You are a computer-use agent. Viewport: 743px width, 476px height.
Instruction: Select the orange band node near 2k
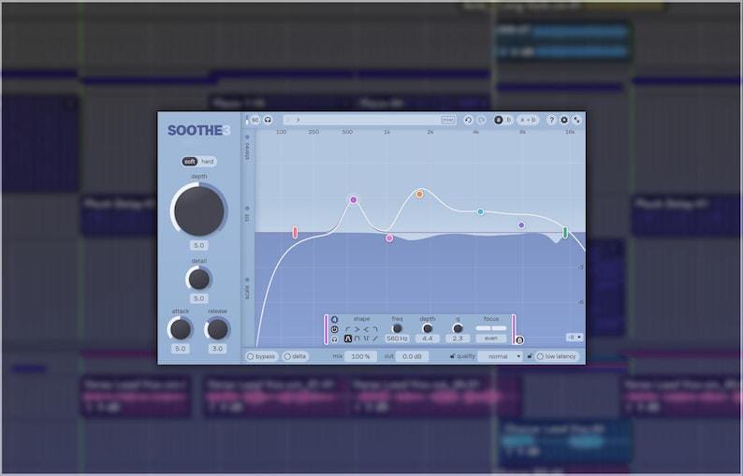[x=419, y=194]
